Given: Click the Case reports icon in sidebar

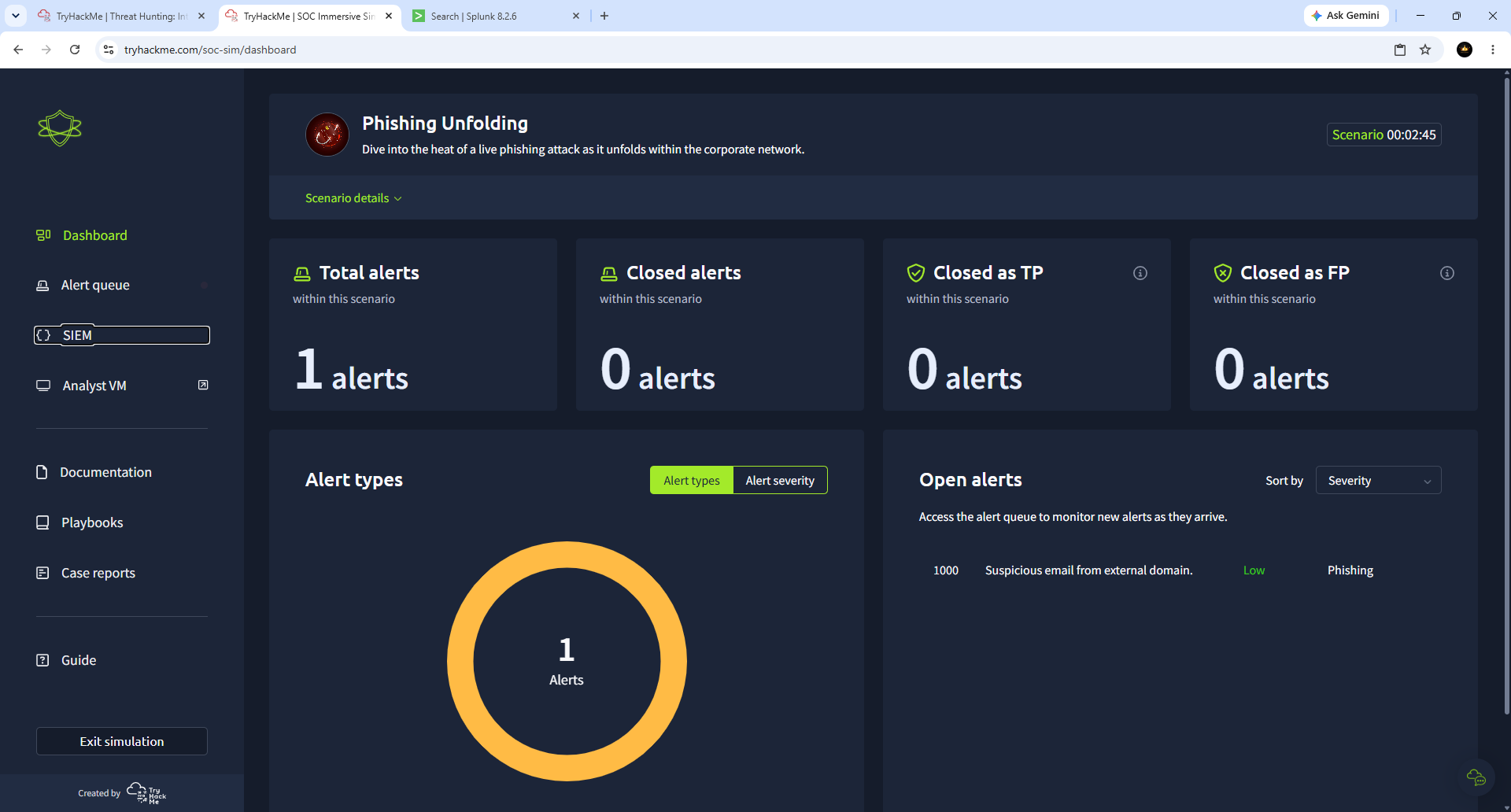Looking at the screenshot, I should click(x=42, y=573).
